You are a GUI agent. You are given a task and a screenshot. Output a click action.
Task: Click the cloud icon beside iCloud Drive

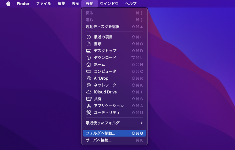click(x=89, y=92)
